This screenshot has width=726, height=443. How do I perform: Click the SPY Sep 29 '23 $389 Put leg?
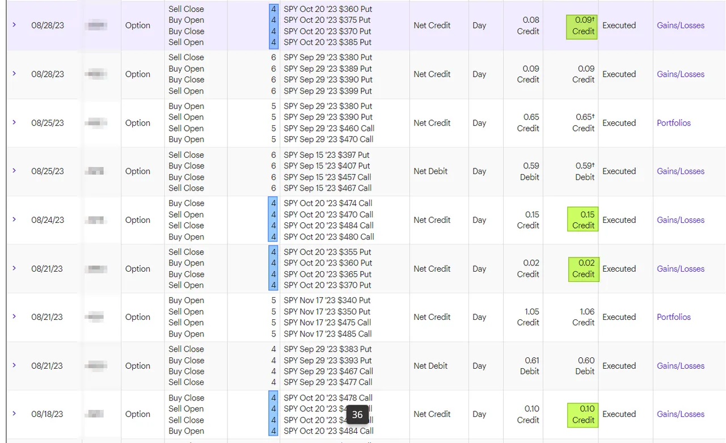[x=328, y=69]
